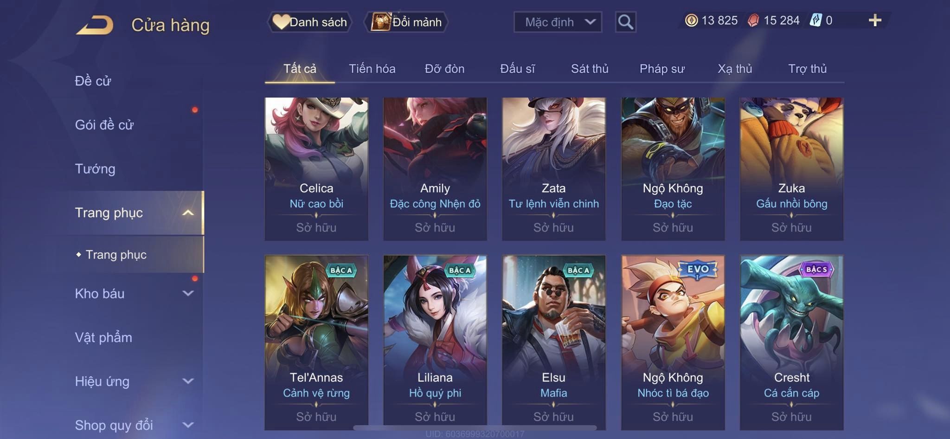Open the search magnifier icon

tap(625, 22)
